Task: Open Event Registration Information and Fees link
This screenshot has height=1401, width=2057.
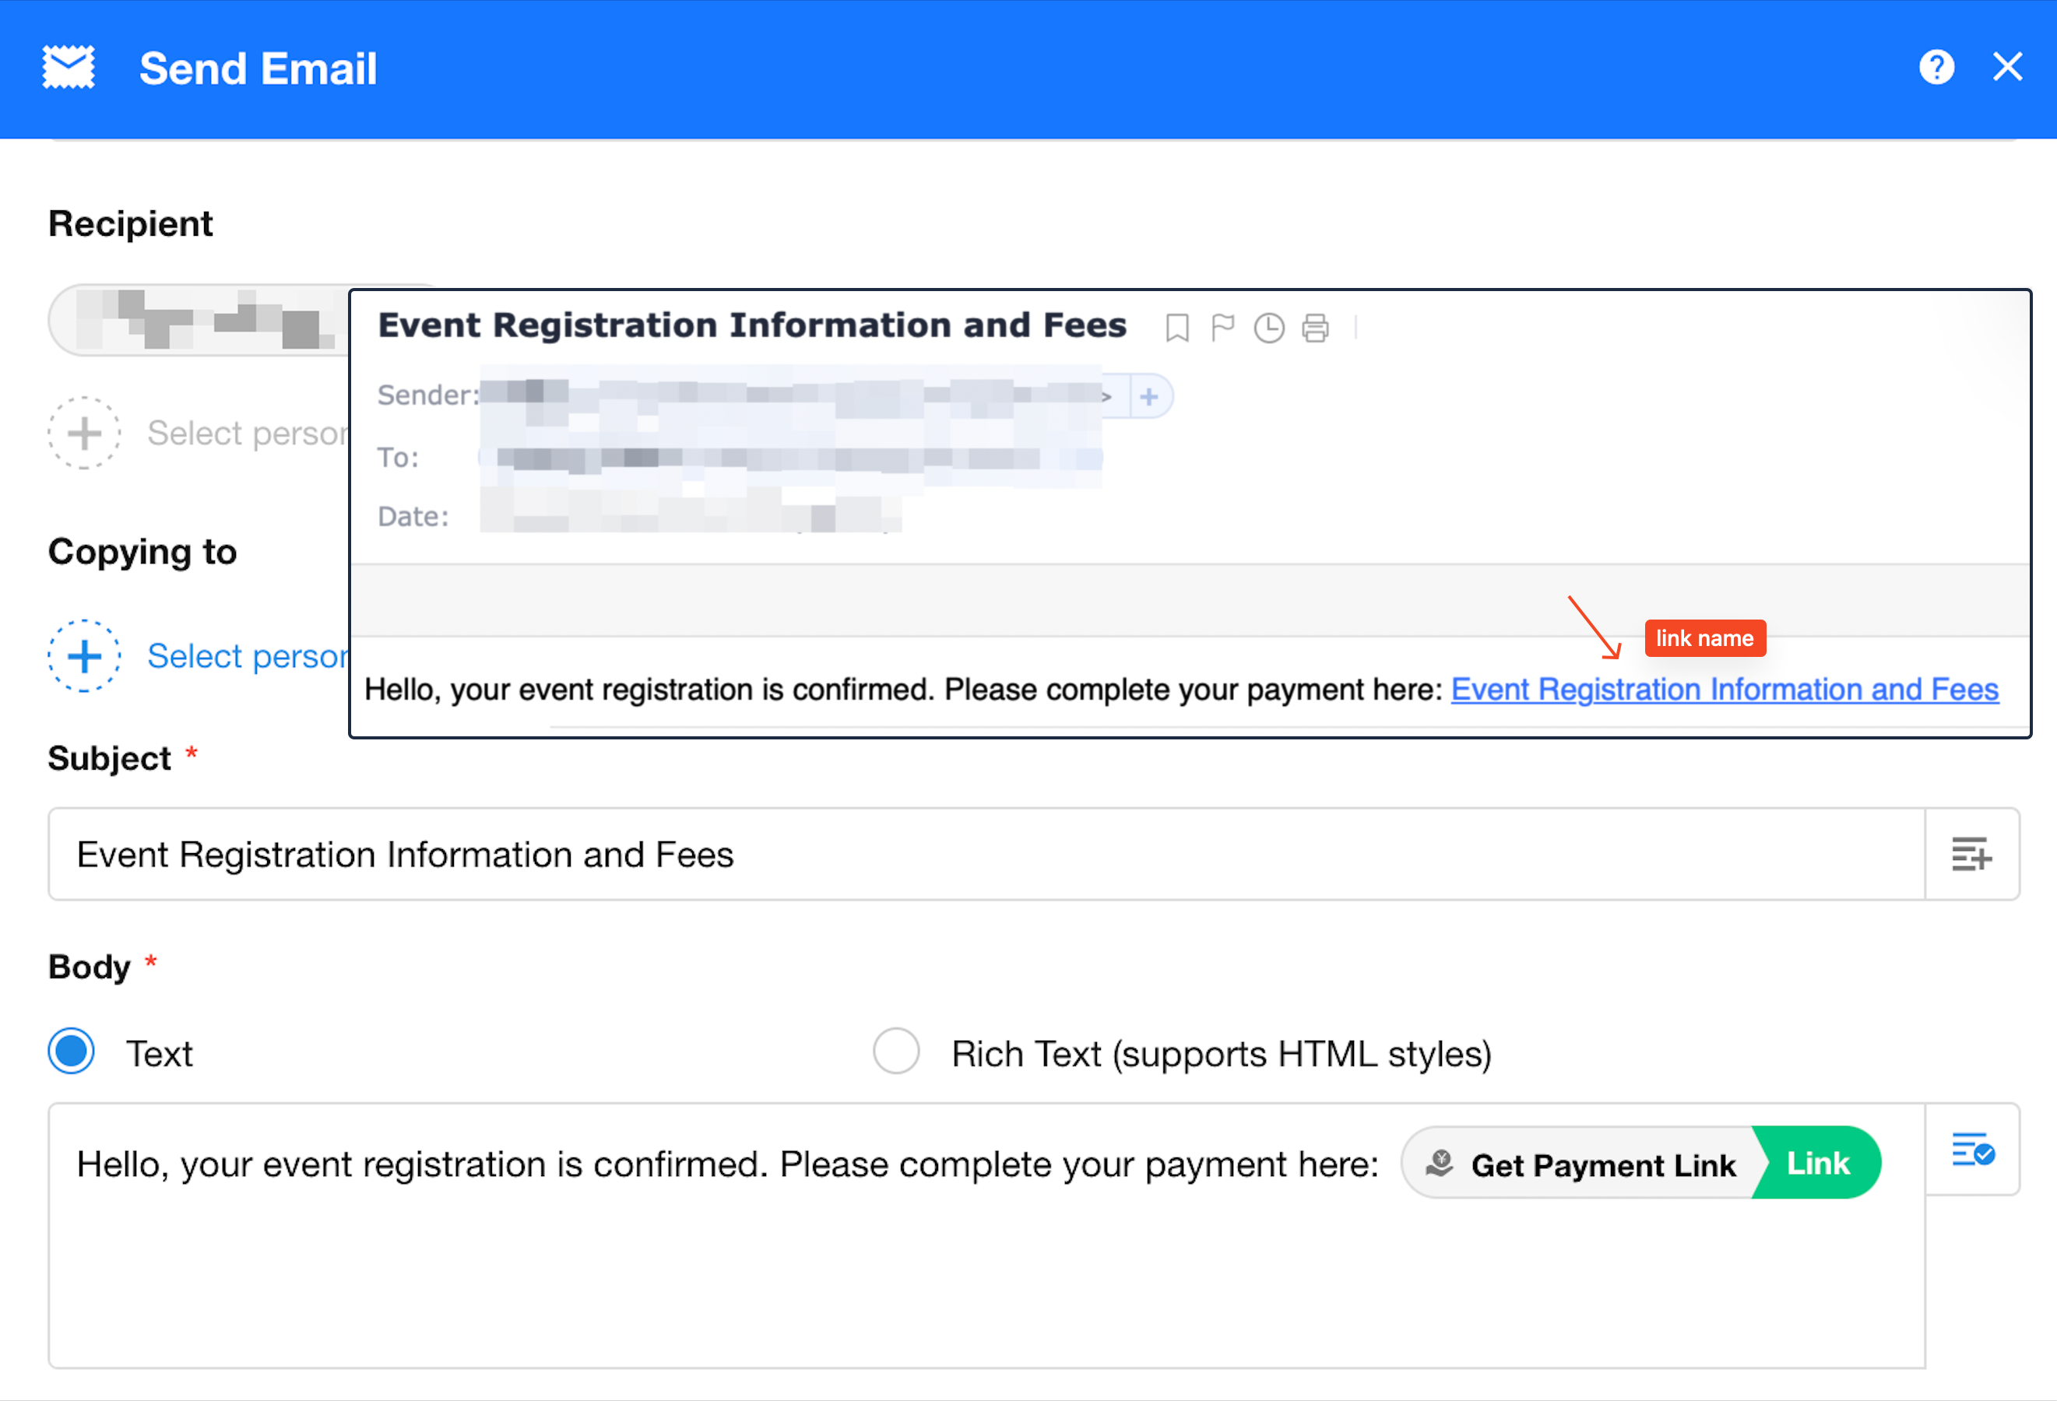Action: [x=1725, y=690]
